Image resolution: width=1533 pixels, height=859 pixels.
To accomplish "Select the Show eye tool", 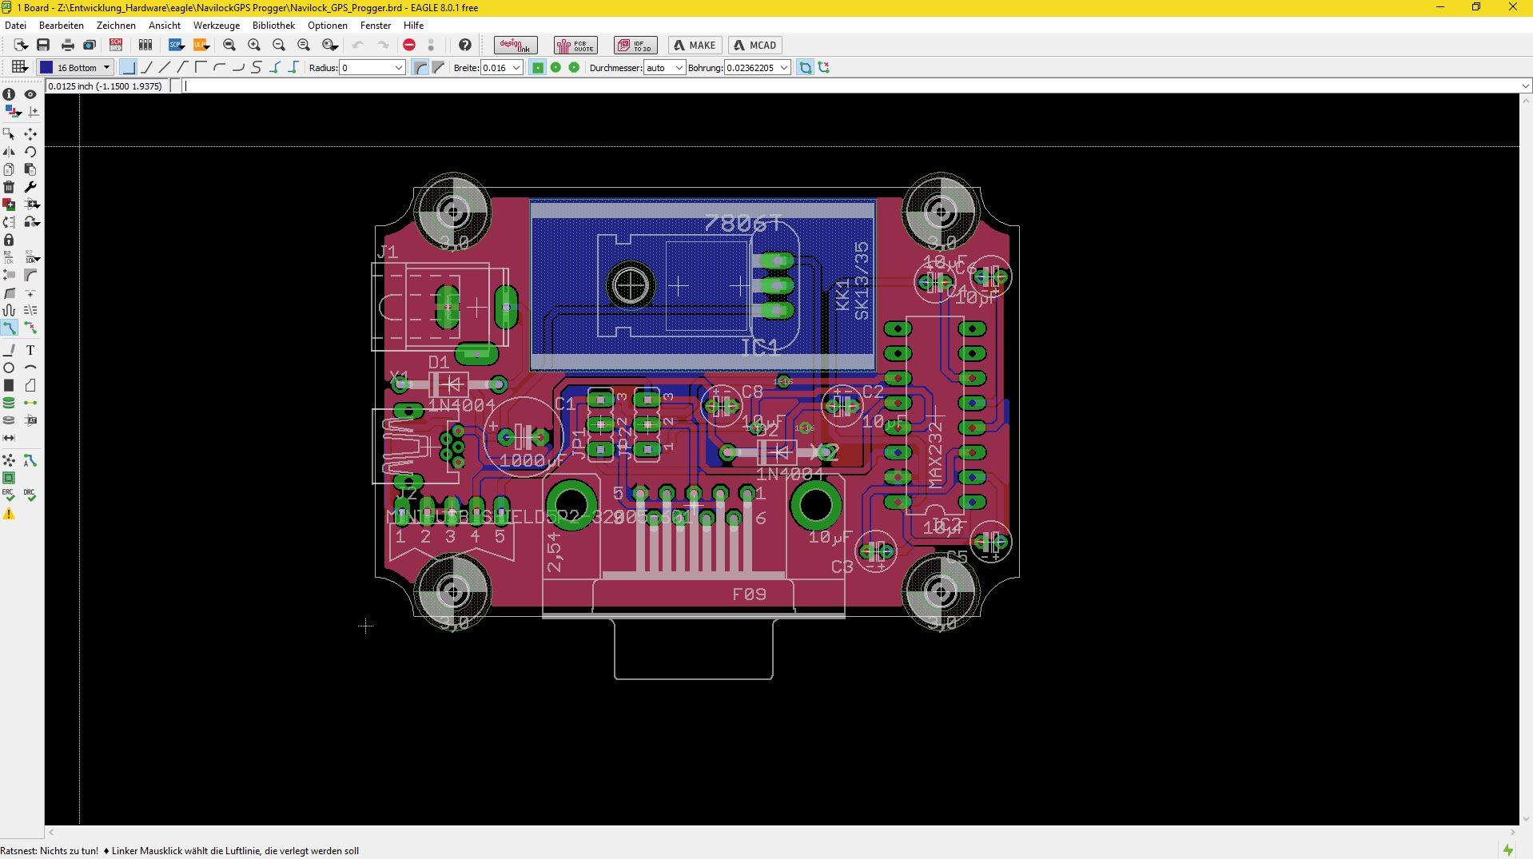I will [30, 94].
